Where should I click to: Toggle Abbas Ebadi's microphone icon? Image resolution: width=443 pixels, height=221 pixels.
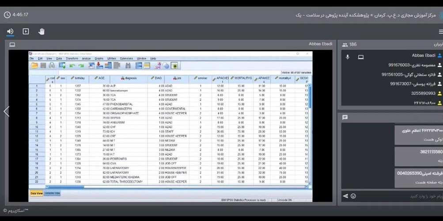click(348, 56)
